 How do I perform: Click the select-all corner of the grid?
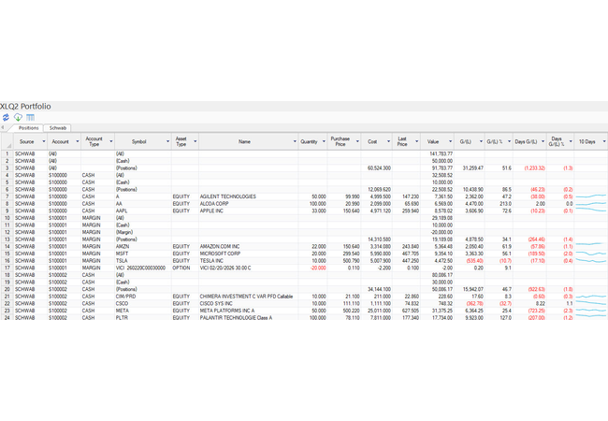point(7,141)
